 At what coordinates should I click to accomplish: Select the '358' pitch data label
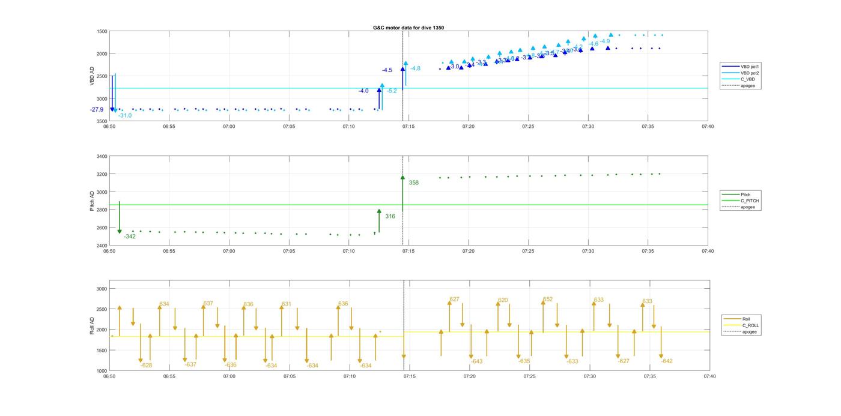click(x=414, y=182)
